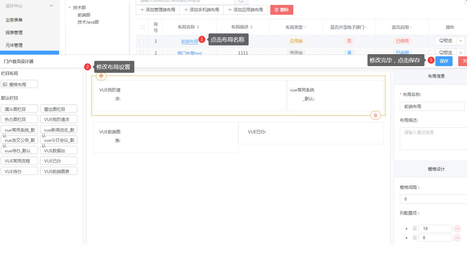Tick the select-all checkbox in table header

pos(142,27)
